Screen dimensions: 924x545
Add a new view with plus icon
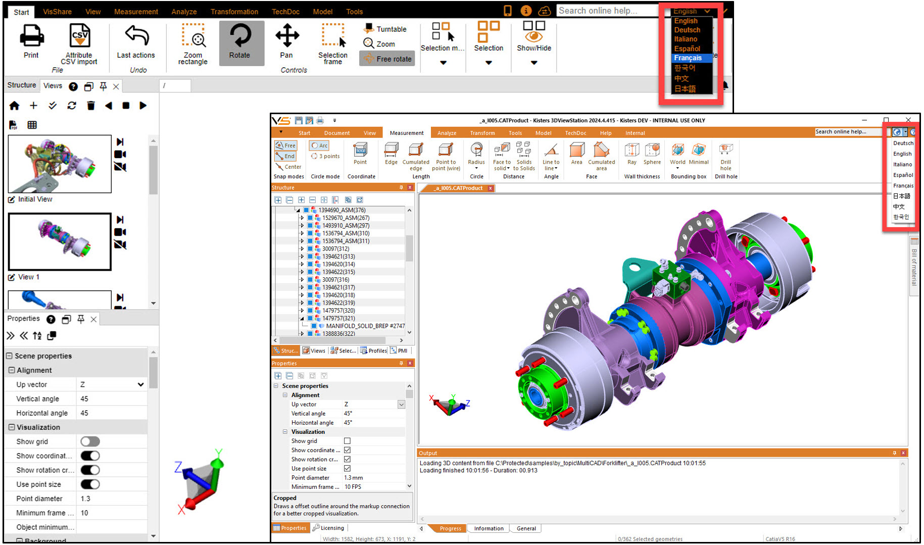33,105
